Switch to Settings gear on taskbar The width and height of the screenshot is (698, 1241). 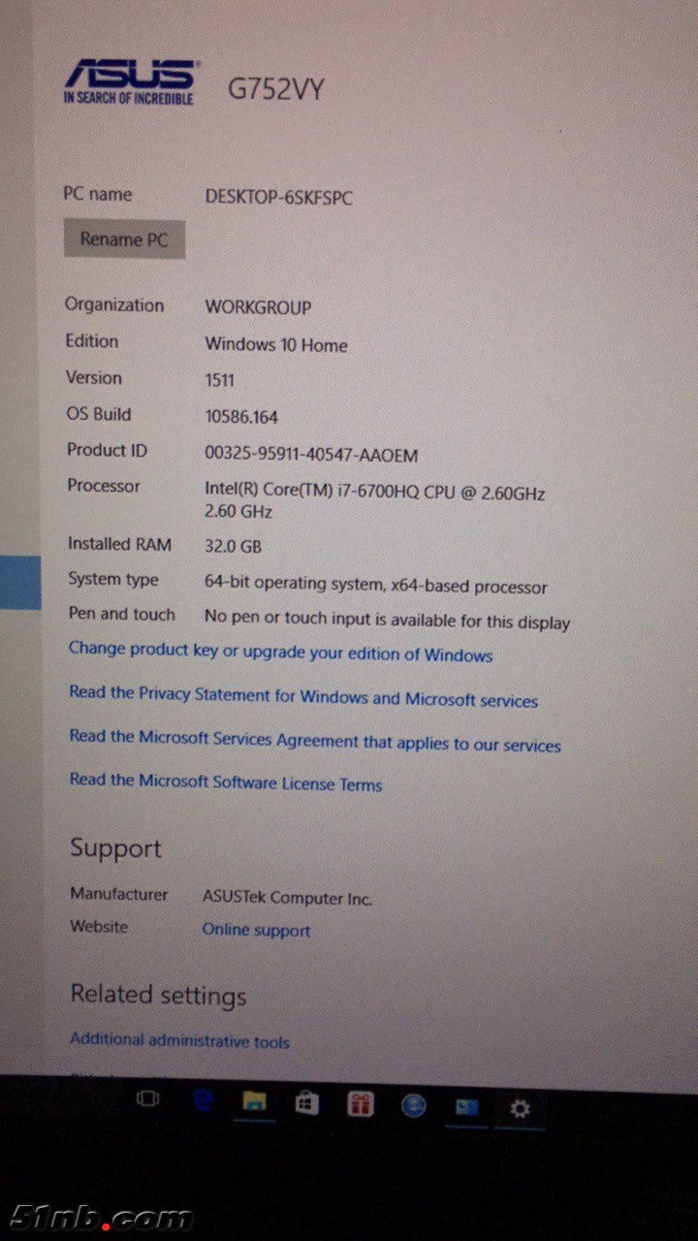click(520, 1109)
